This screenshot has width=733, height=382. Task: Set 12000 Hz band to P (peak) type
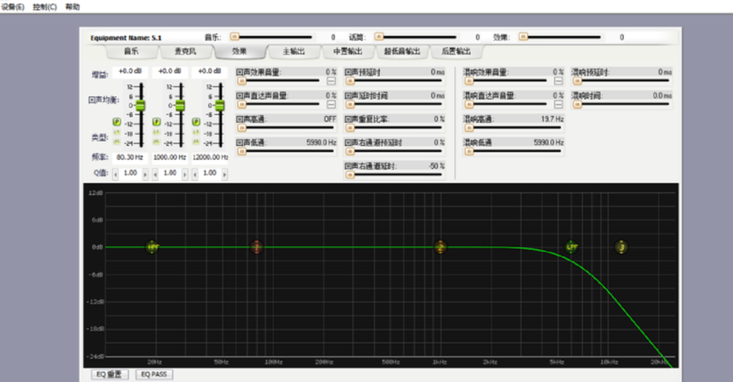(196, 122)
